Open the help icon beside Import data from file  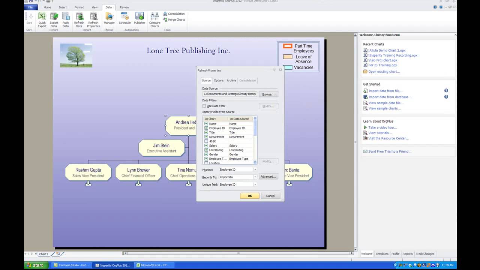(446, 91)
